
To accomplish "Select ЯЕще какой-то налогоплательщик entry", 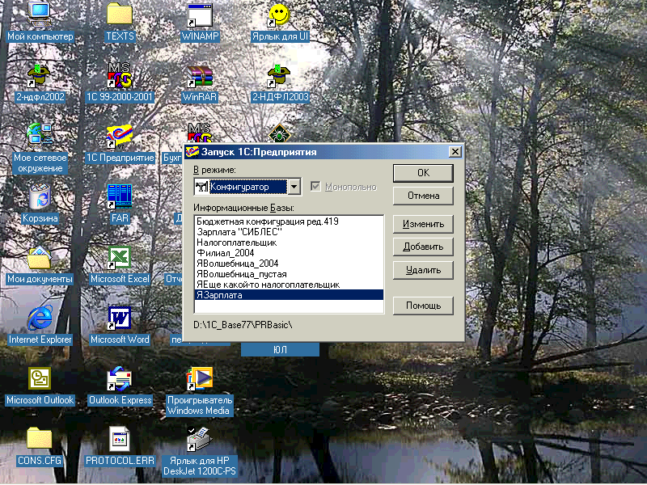I will coord(289,285).
